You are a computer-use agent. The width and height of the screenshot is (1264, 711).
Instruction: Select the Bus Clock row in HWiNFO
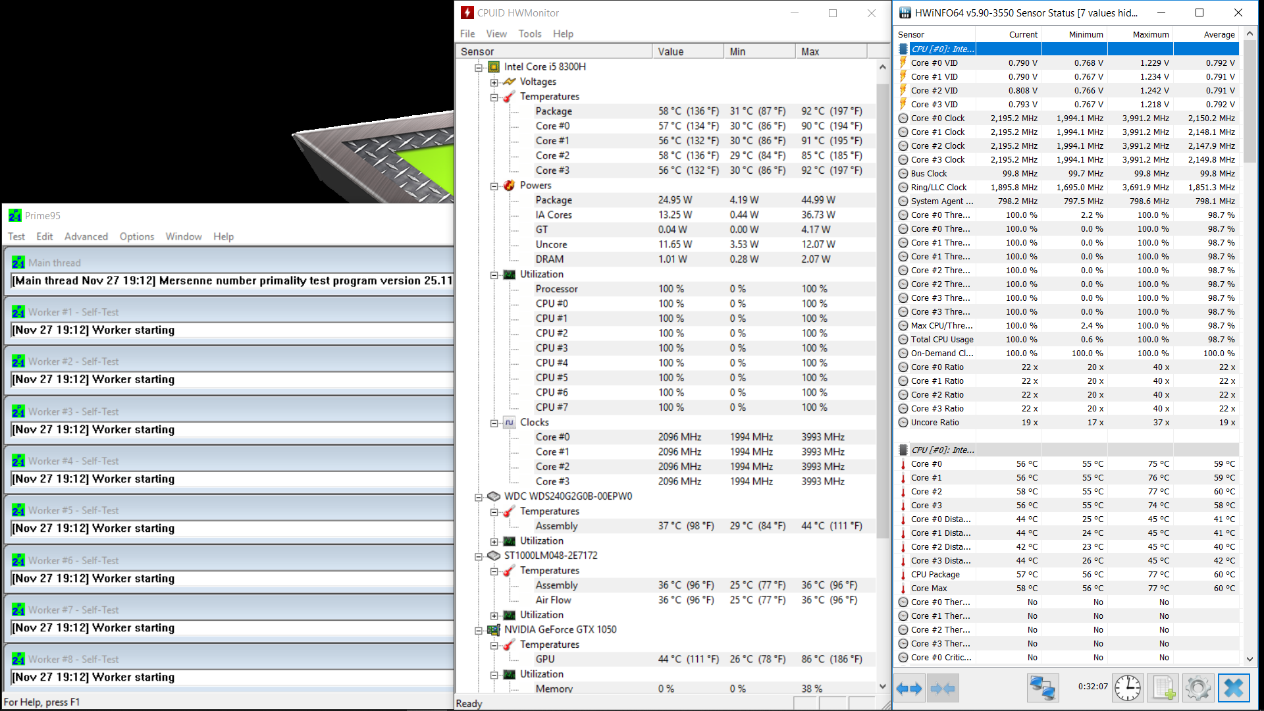tap(1068, 173)
